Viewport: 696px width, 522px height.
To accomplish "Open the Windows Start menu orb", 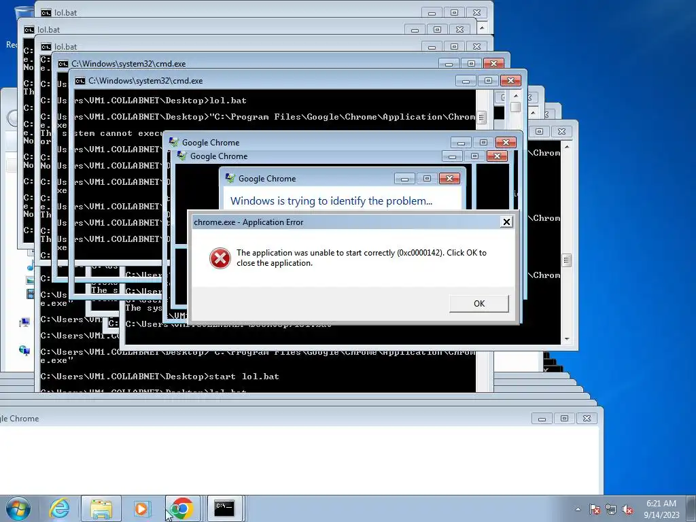I will coord(18,508).
